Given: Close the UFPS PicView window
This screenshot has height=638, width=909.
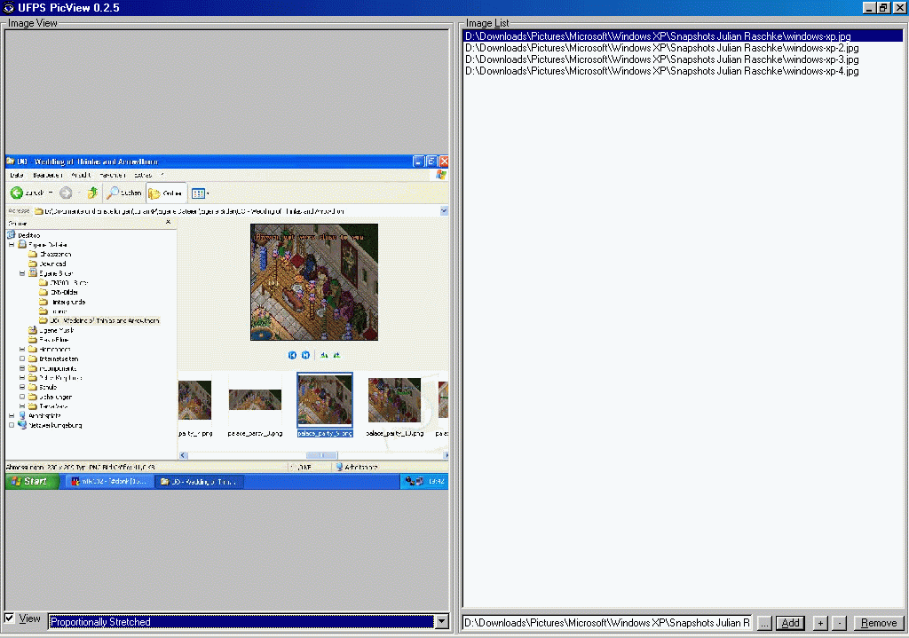Looking at the screenshot, I should coord(898,7).
